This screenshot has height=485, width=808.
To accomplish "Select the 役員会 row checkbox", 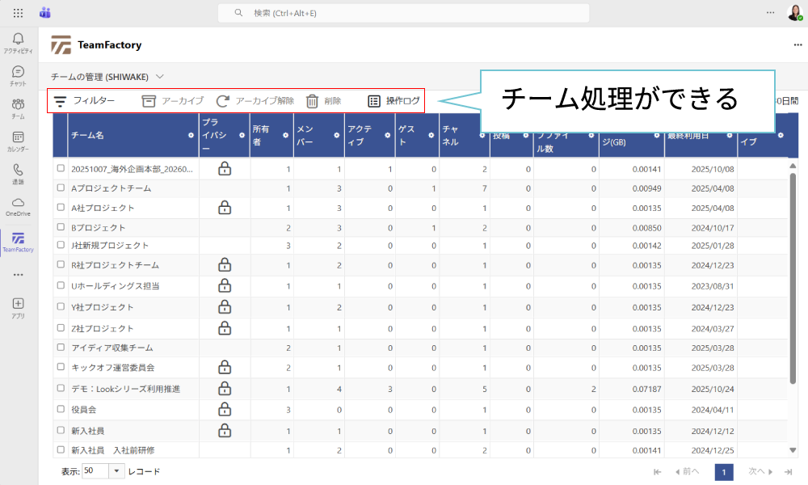I will click(61, 410).
